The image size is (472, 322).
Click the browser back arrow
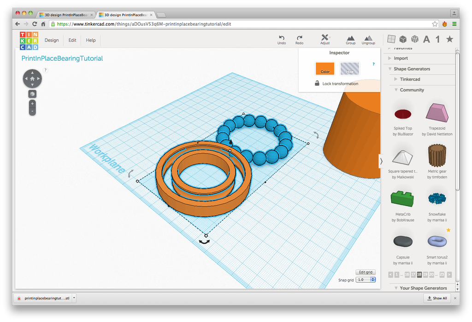(x=18, y=24)
